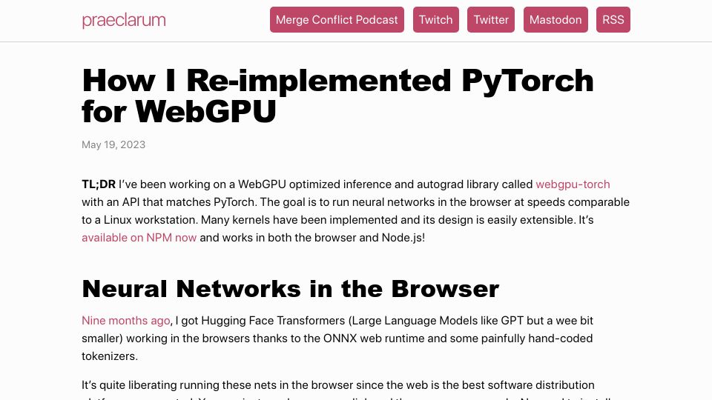Open the 'available on NPM now' link

[x=139, y=238]
